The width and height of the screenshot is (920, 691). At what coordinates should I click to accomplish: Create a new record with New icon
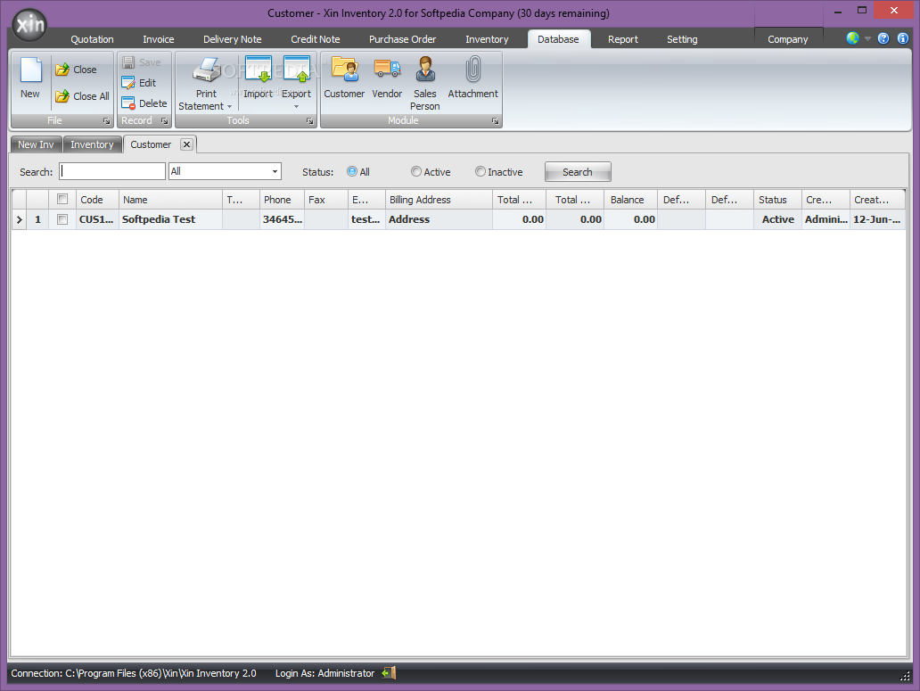point(30,78)
